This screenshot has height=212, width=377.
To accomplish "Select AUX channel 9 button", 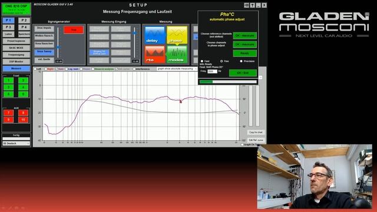I will click(9, 120).
